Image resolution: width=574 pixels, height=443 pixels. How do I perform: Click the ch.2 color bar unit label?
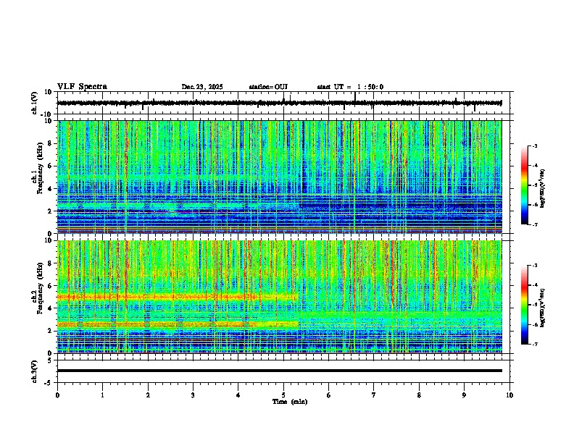(x=543, y=308)
